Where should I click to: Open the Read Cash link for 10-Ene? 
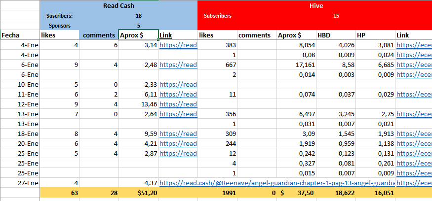[178, 84]
